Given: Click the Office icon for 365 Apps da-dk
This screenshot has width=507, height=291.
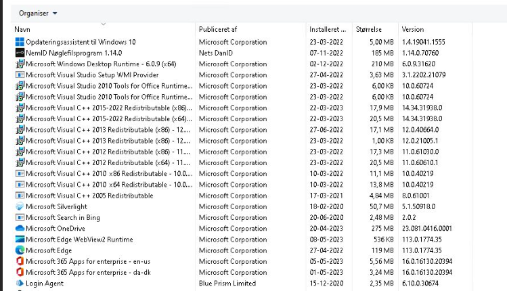Looking at the screenshot, I should tap(20, 272).
